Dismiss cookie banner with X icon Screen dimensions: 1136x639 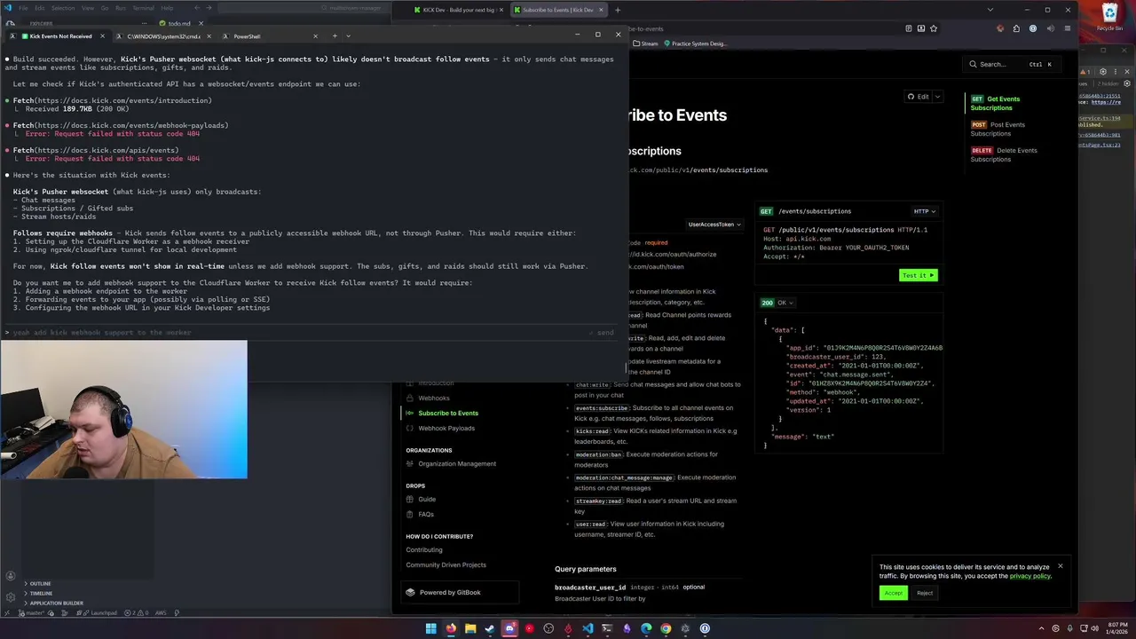(x=1060, y=566)
